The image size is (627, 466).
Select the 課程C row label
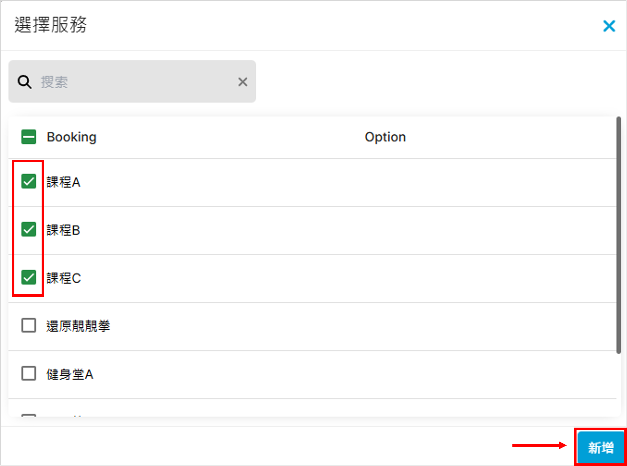click(64, 278)
